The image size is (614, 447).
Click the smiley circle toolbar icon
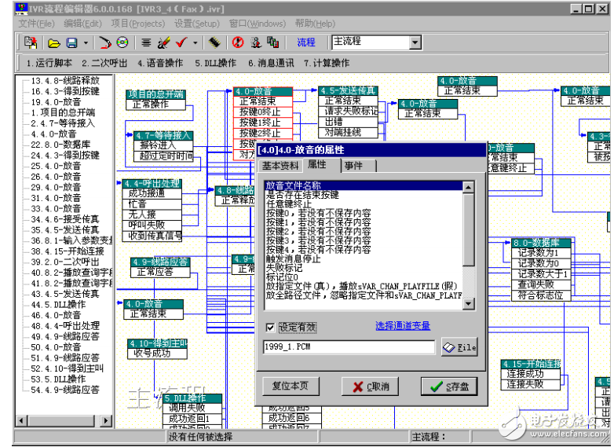point(122,42)
